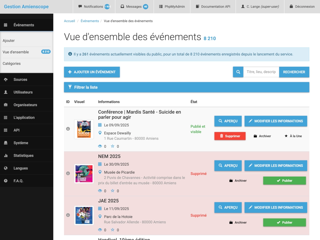The width and height of the screenshot is (320, 240).
Task: Click the funnel icon in Filtrer la liste bar
Action: (70, 87)
